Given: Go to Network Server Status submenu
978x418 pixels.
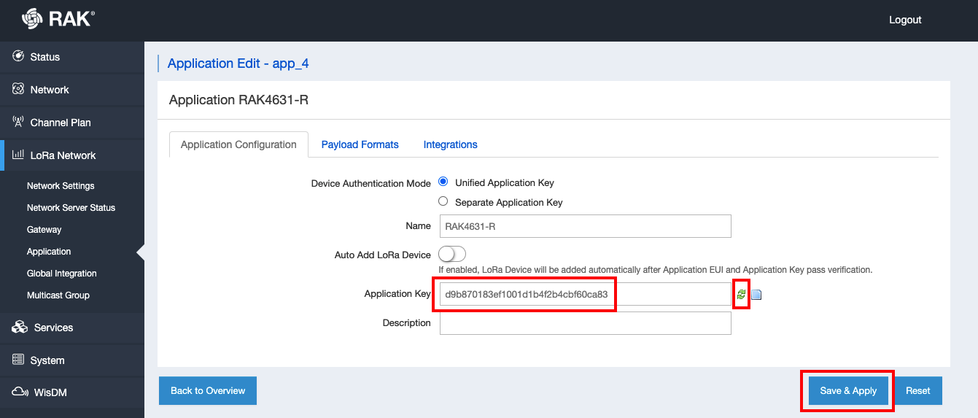Looking at the screenshot, I should coord(71,208).
